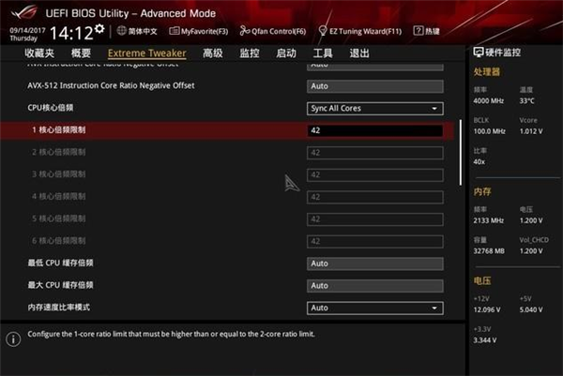Select the 1 核心倍频限制 row label

point(58,130)
